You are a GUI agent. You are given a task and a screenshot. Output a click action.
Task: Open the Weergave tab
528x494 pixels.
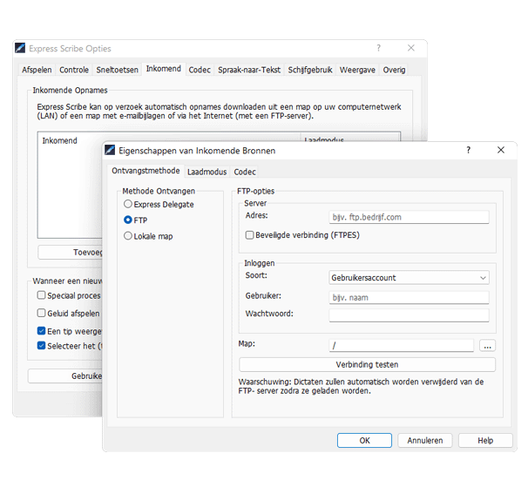pyautogui.click(x=357, y=70)
